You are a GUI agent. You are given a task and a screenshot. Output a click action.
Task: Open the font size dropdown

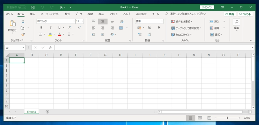click(82, 22)
